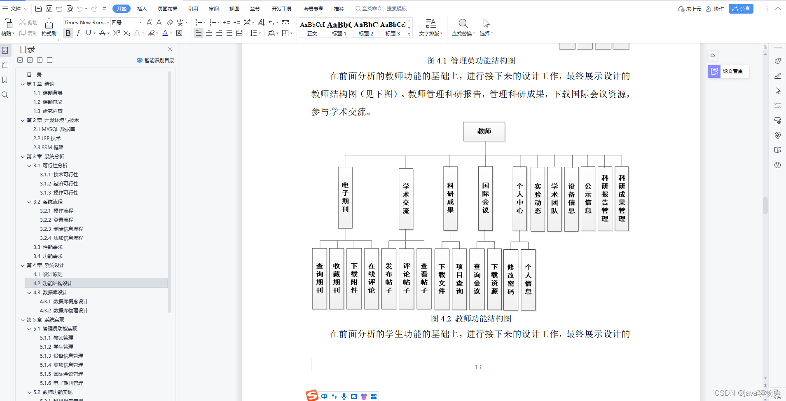786x401 pixels.
Task: Click the Undo arrow icon
Action: (x=80, y=9)
